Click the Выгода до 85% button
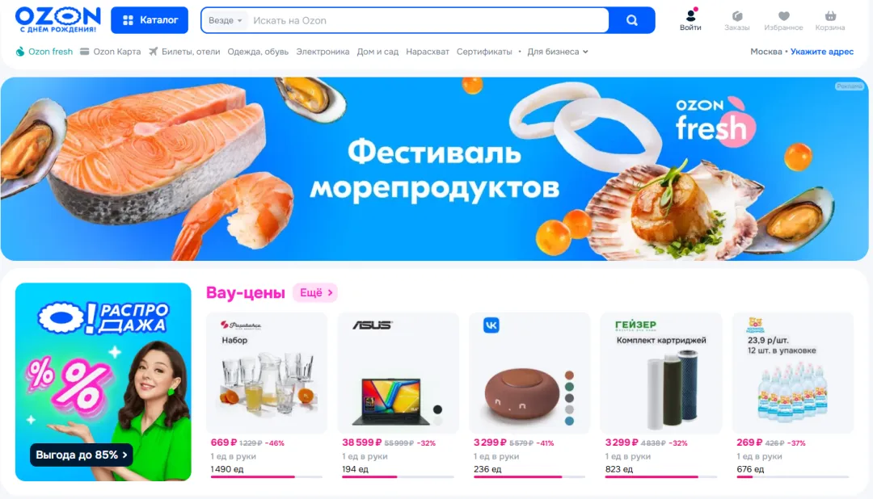The width and height of the screenshot is (873, 499). [x=82, y=455]
